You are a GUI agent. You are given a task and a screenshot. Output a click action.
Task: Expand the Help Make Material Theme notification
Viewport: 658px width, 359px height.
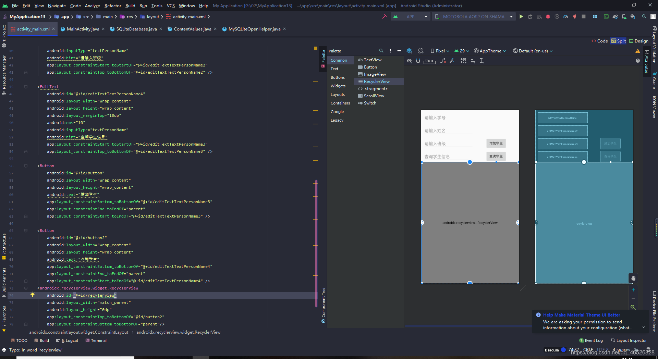click(643, 327)
